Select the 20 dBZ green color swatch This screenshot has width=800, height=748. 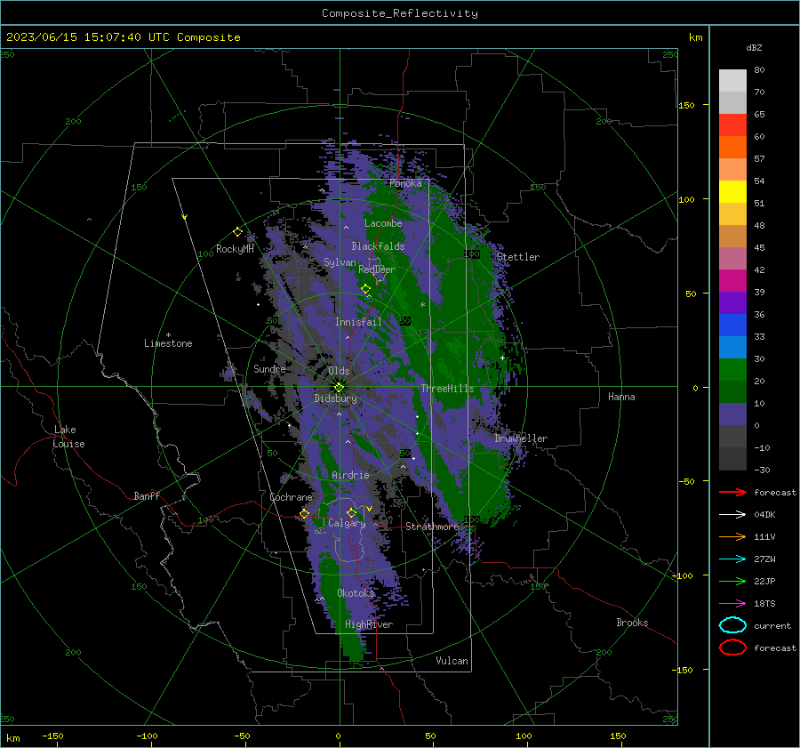click(732, 391)
